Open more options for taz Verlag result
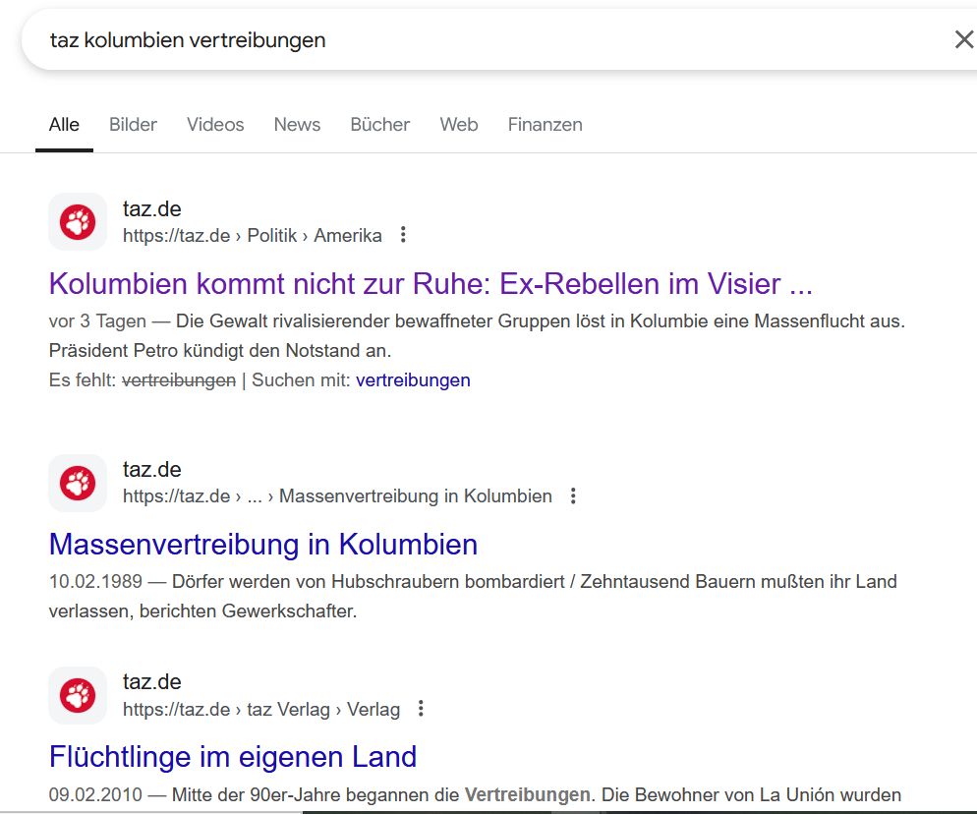The width and height of the screenshot is (977, 814). click(422, 709)
